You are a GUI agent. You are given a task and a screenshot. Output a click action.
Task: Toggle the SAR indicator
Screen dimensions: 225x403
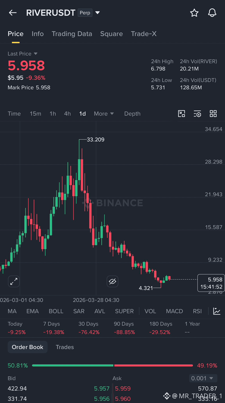(79, 311)
